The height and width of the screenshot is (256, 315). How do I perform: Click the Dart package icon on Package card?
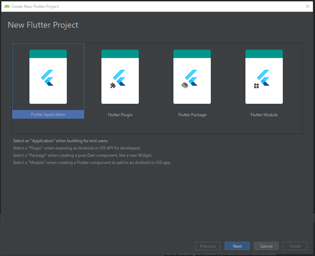tap(184, 85)
